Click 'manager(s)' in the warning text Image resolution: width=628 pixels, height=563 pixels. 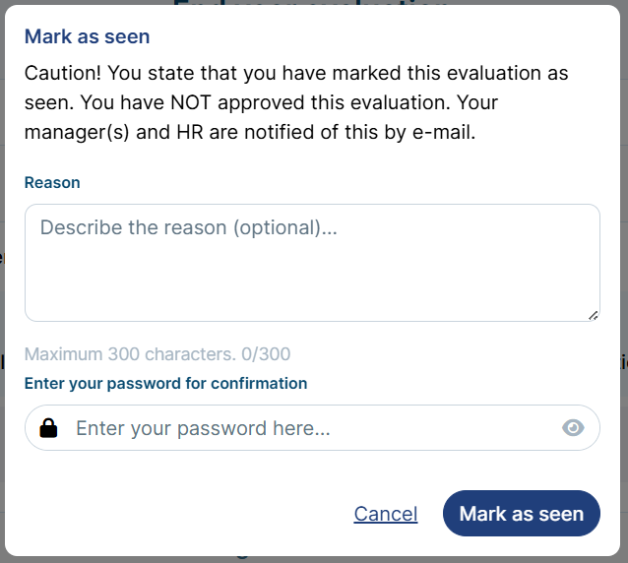[77, 133]
